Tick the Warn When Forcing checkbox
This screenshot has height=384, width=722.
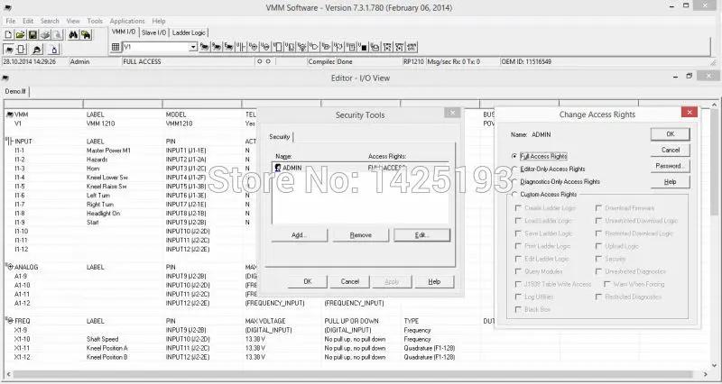coord(606,284)
